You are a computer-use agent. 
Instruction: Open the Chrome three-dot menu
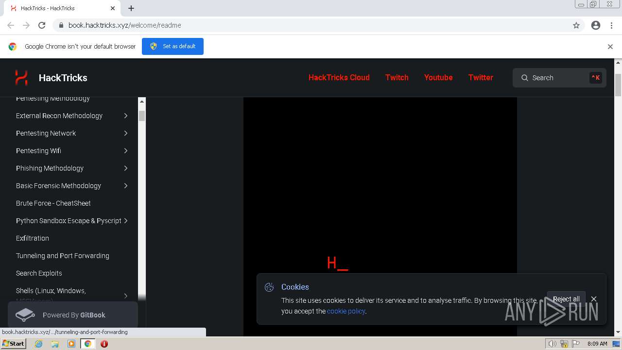tap(612, 25)
